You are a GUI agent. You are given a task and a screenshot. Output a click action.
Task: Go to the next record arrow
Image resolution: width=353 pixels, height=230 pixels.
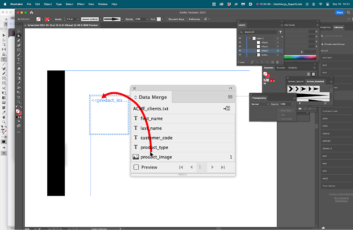tap(212, 167)
